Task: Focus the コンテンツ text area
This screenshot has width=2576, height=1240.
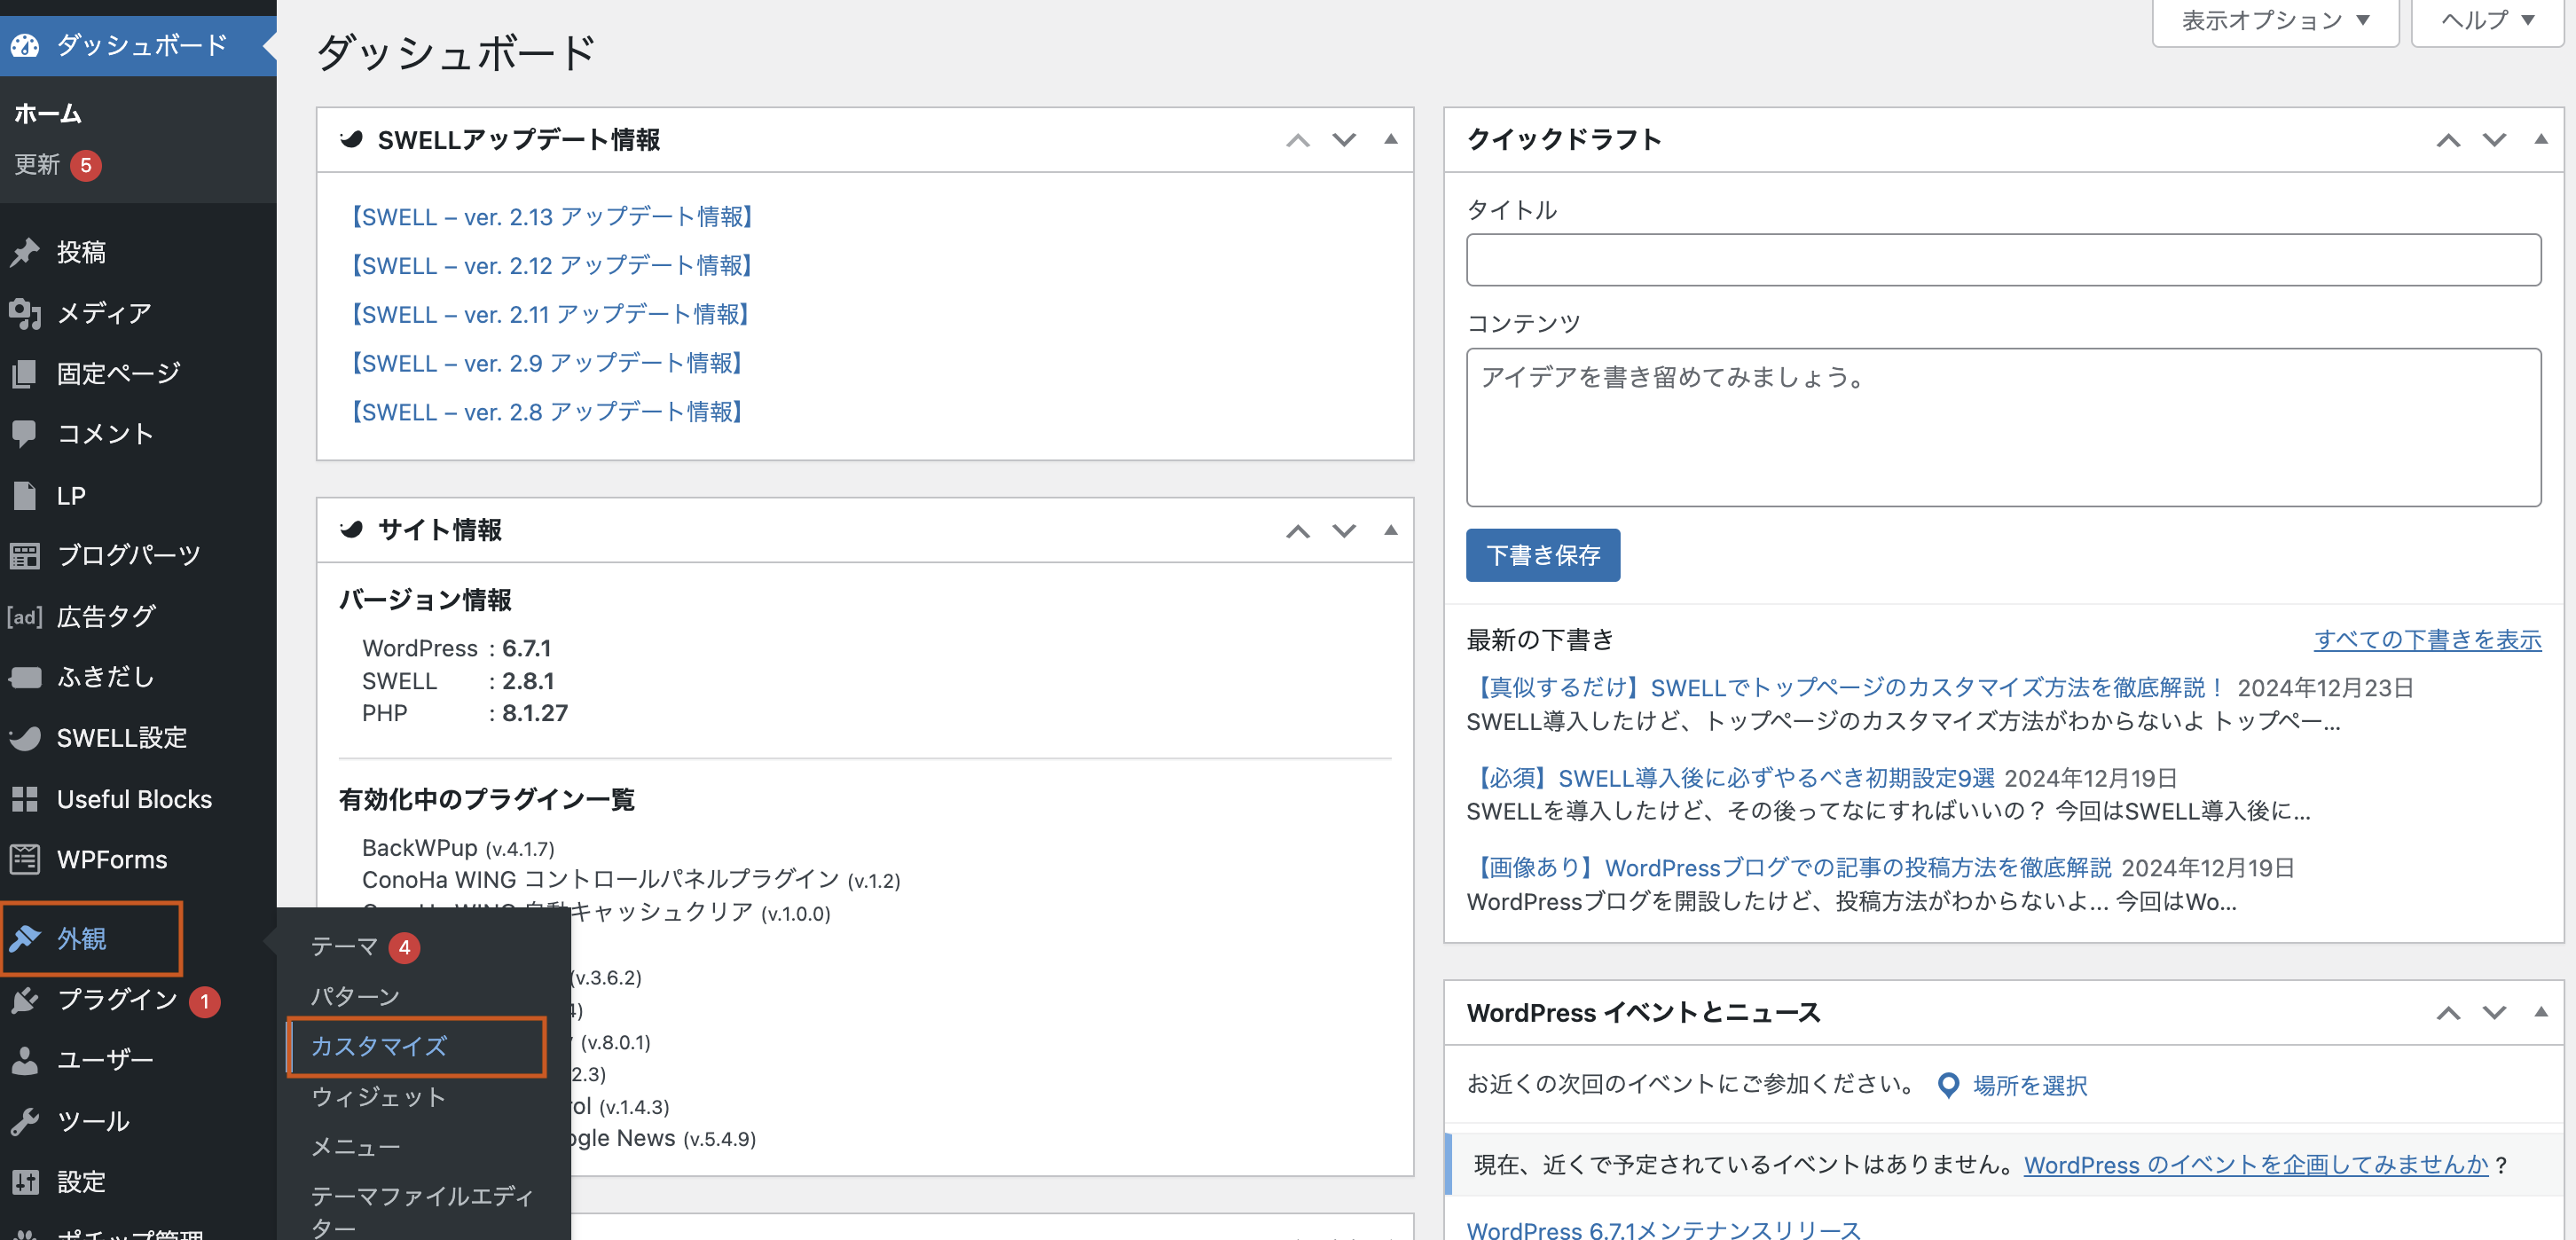Action: pyautogui.click(x=2003, y=427)
